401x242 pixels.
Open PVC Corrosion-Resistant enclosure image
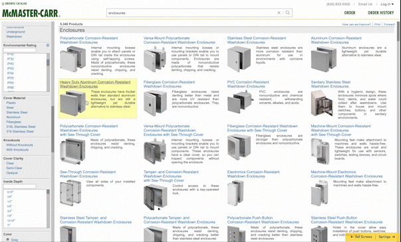click(x=240, y=102)
